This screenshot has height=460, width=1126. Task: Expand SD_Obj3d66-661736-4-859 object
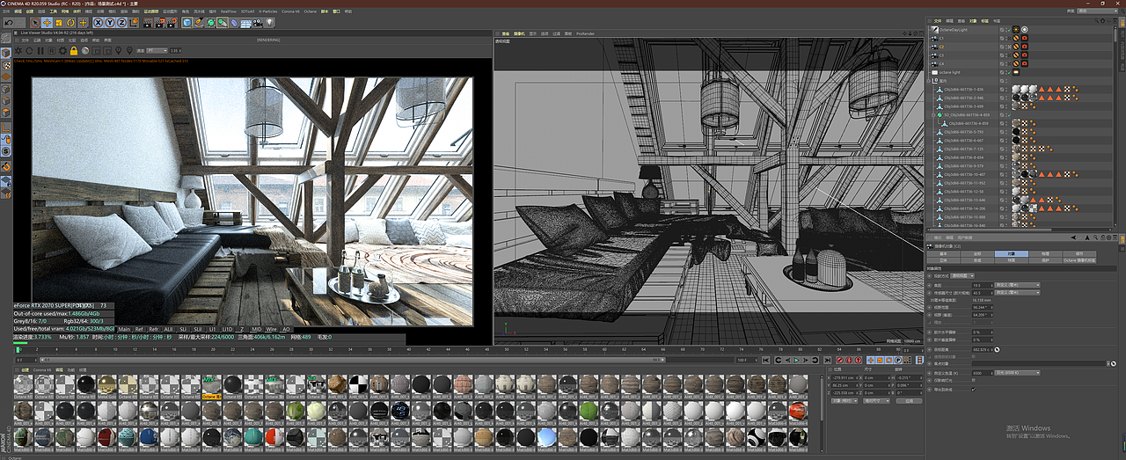932,114
